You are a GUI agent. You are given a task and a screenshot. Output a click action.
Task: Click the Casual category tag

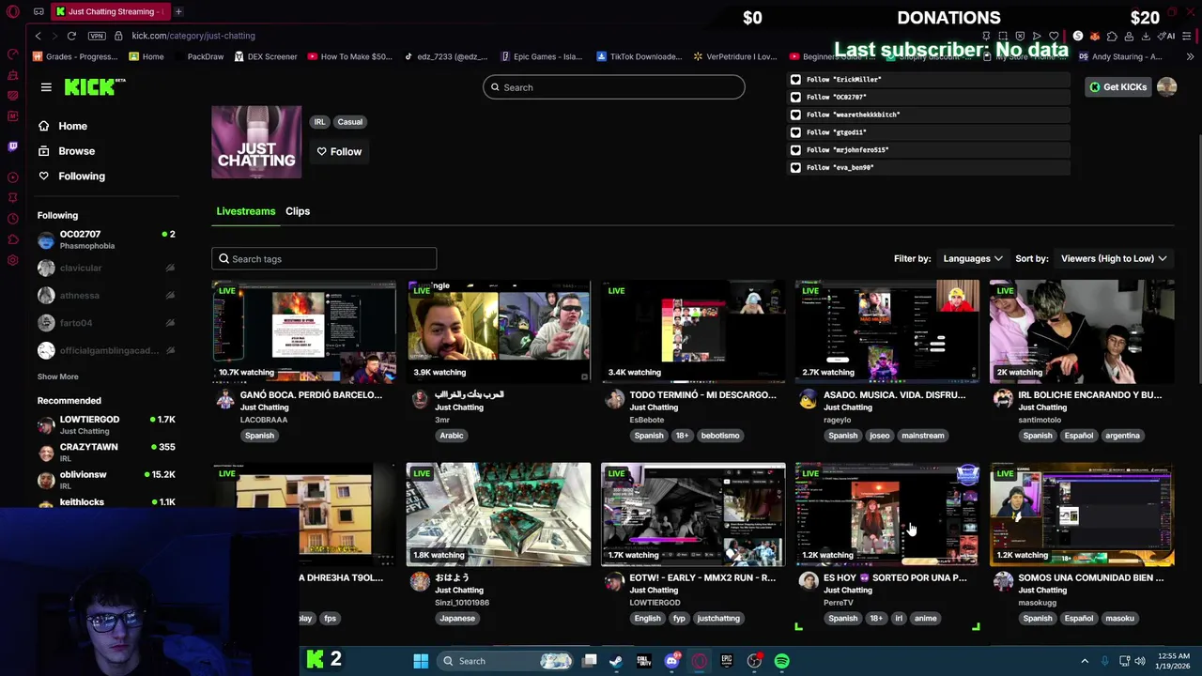350,122
